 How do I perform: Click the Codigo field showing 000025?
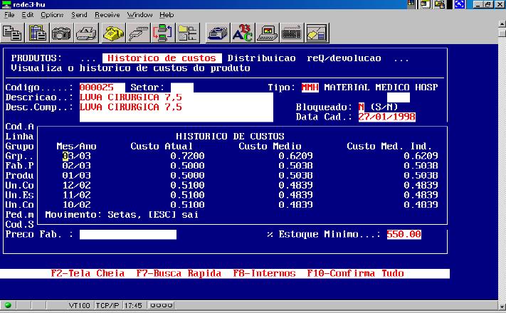tap(102, 87)
